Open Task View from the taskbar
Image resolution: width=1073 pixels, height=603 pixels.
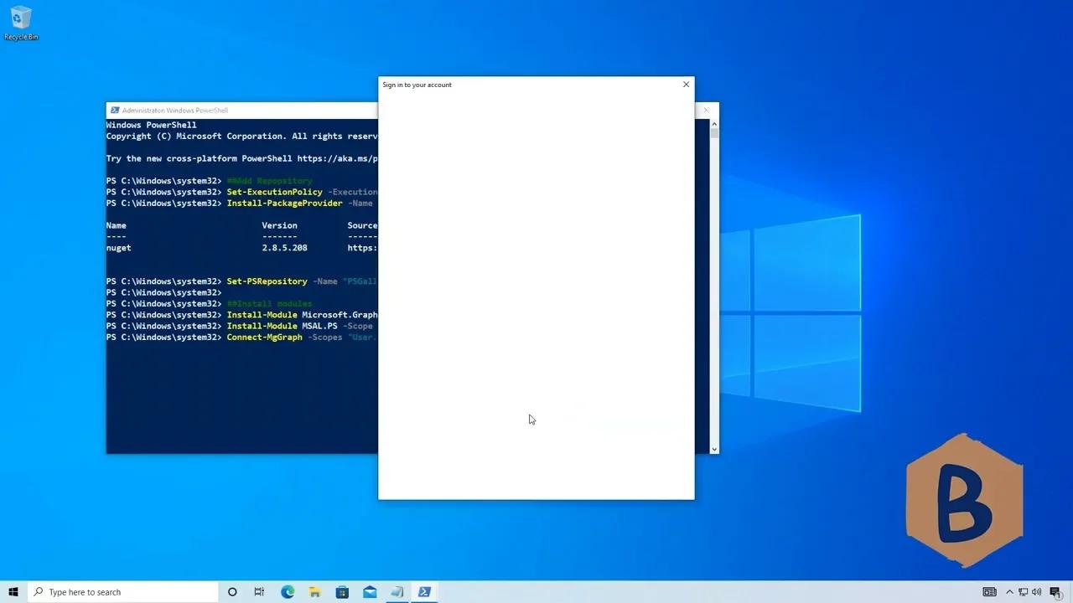259,592
